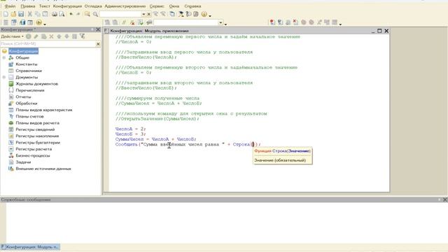
Task: Click the find magnifier icon
Action: tap(95, 14)
